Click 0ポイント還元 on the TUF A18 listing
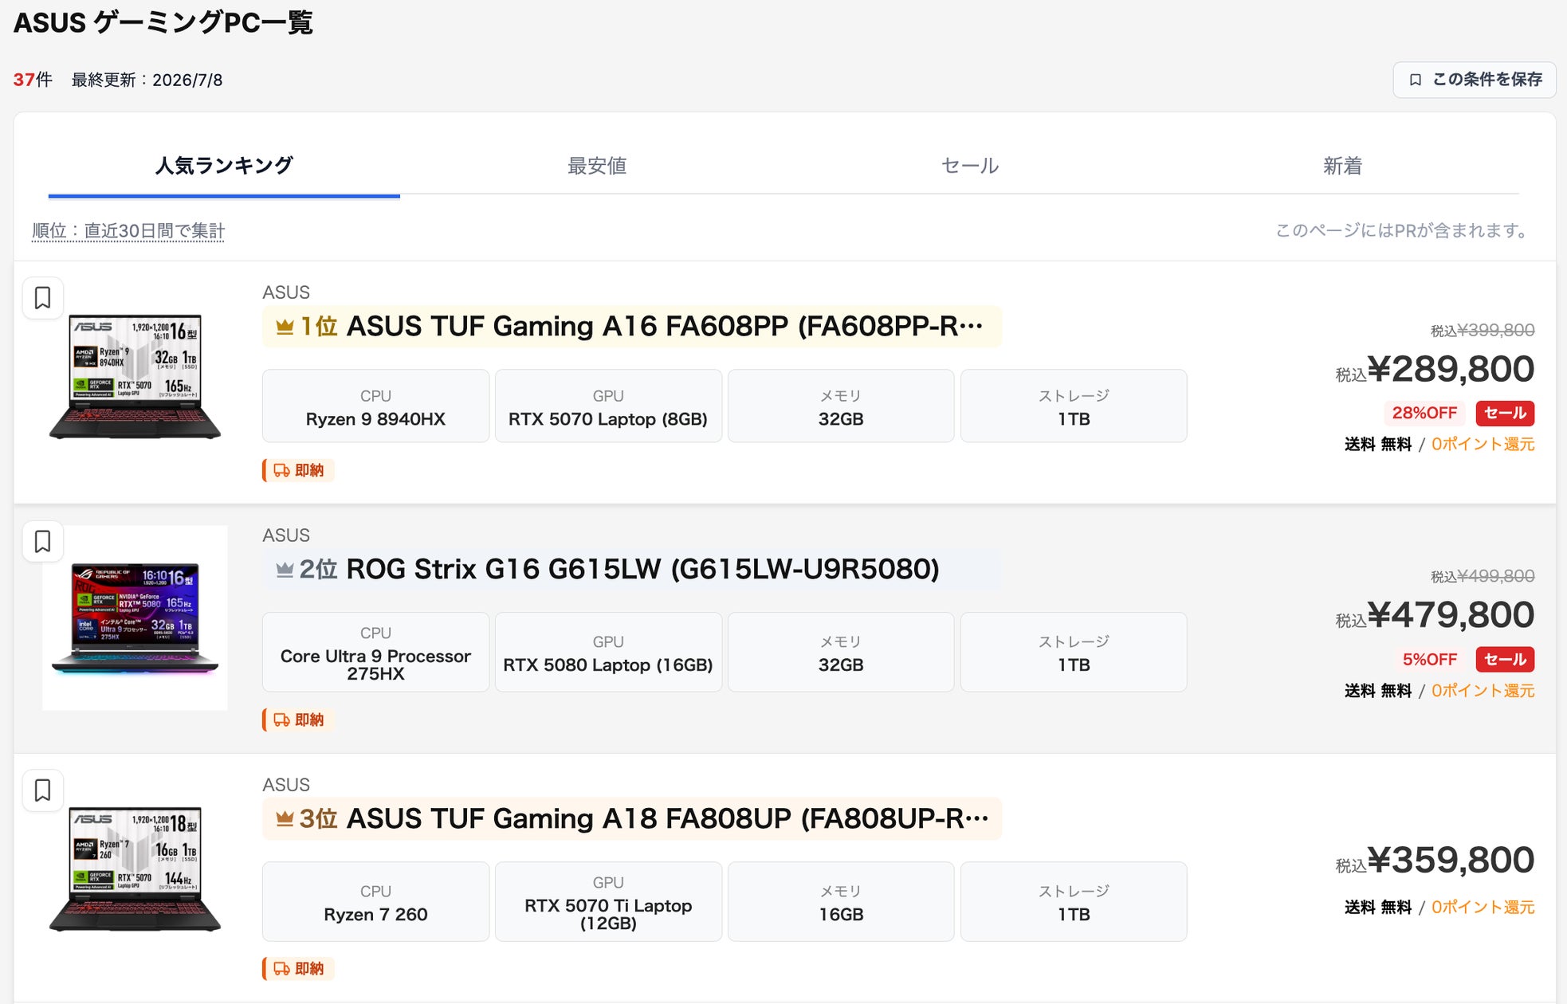The height and width of the screenshot is (1004, 1567). 1483,908
